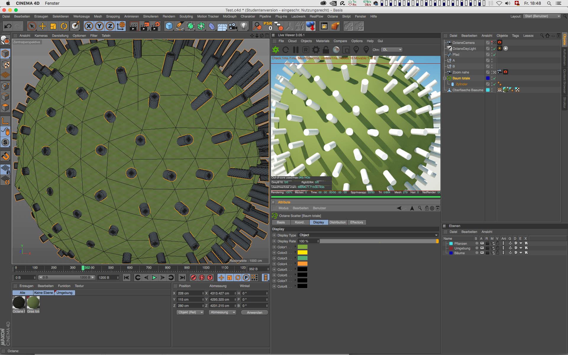Collapse the Baum totale tree item
Viewport: 568px width, 355px height.
point(444,78)
